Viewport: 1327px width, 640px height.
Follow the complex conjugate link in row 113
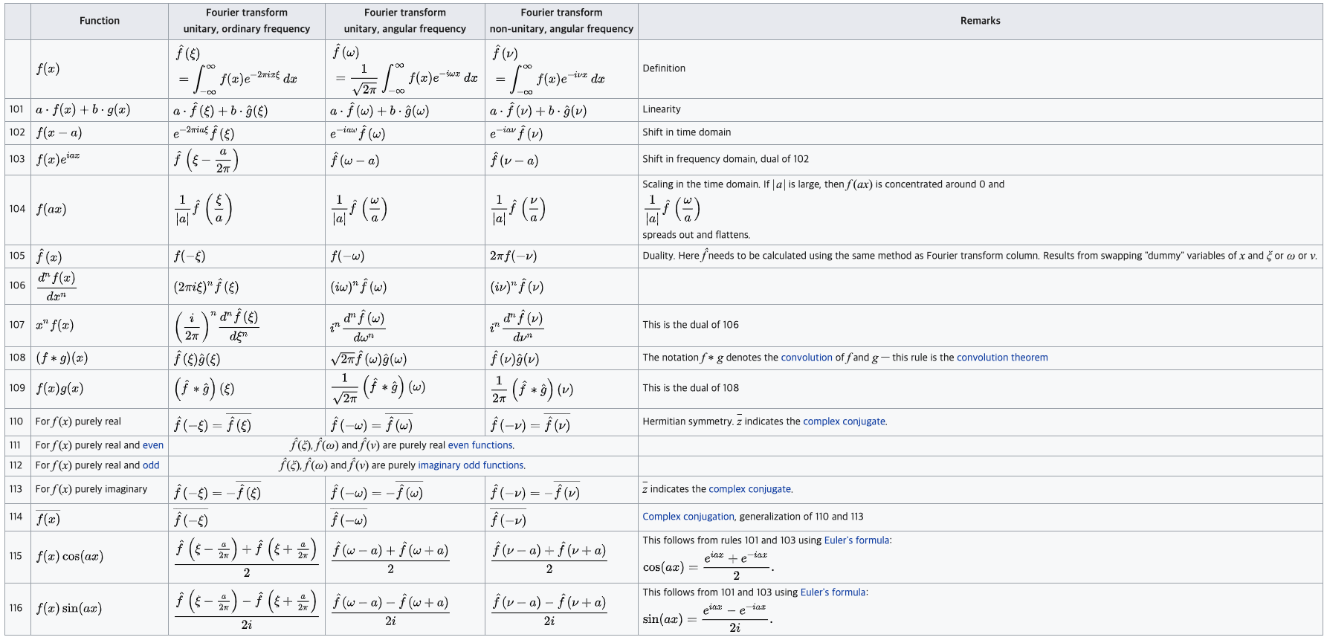click(750, 489)
